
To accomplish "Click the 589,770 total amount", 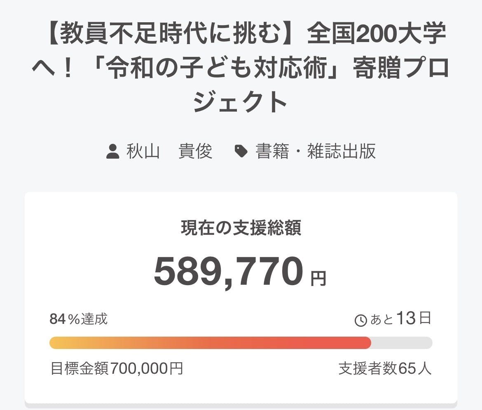I will pyautogui.click(x=229, y=272).
